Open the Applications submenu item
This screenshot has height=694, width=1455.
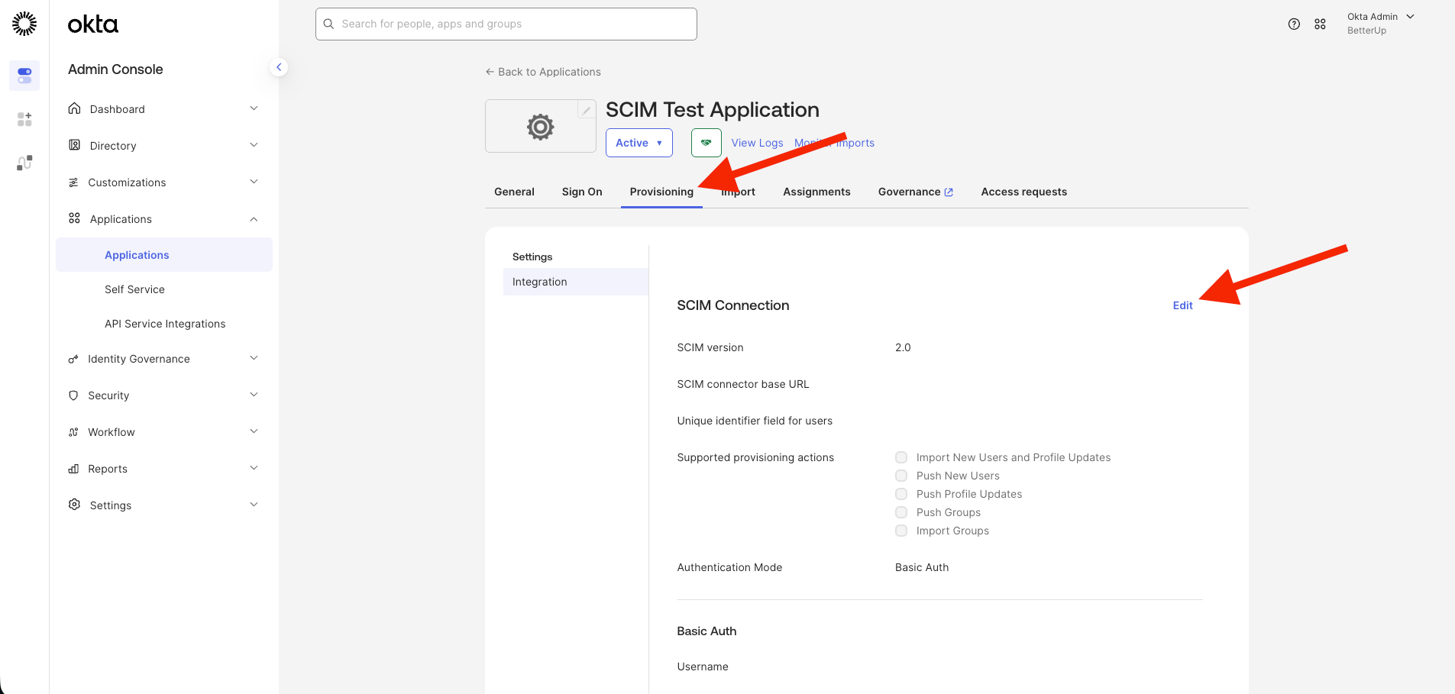pyautogui.click(x=164, y=255)
